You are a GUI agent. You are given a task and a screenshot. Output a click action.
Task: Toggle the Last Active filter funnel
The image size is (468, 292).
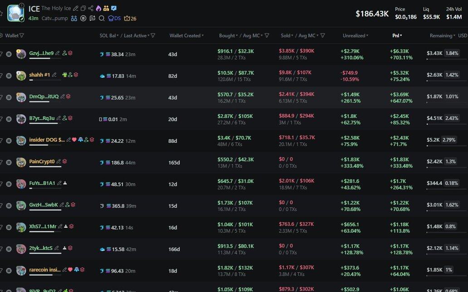[x=153, y=35]
